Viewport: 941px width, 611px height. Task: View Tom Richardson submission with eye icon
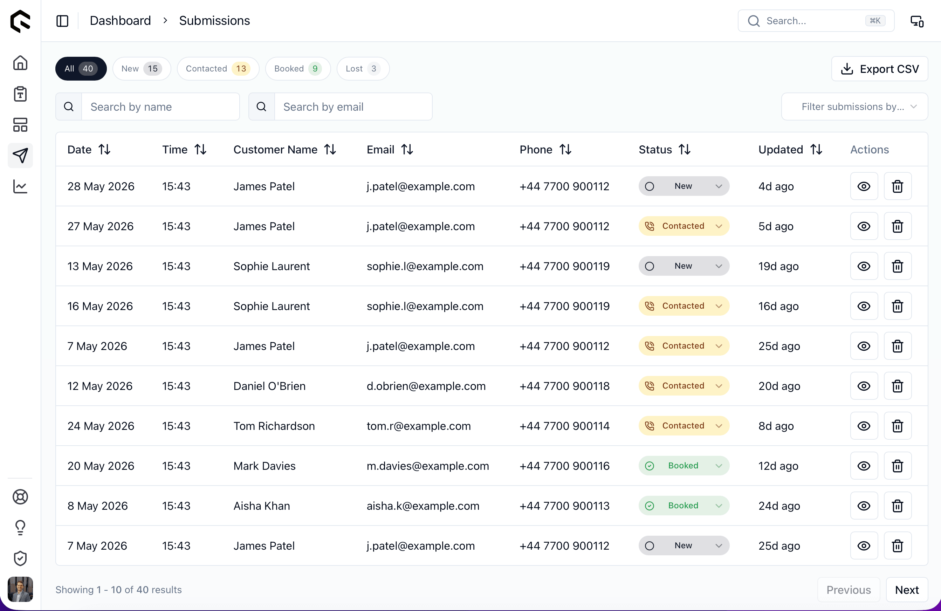[864, 426]
